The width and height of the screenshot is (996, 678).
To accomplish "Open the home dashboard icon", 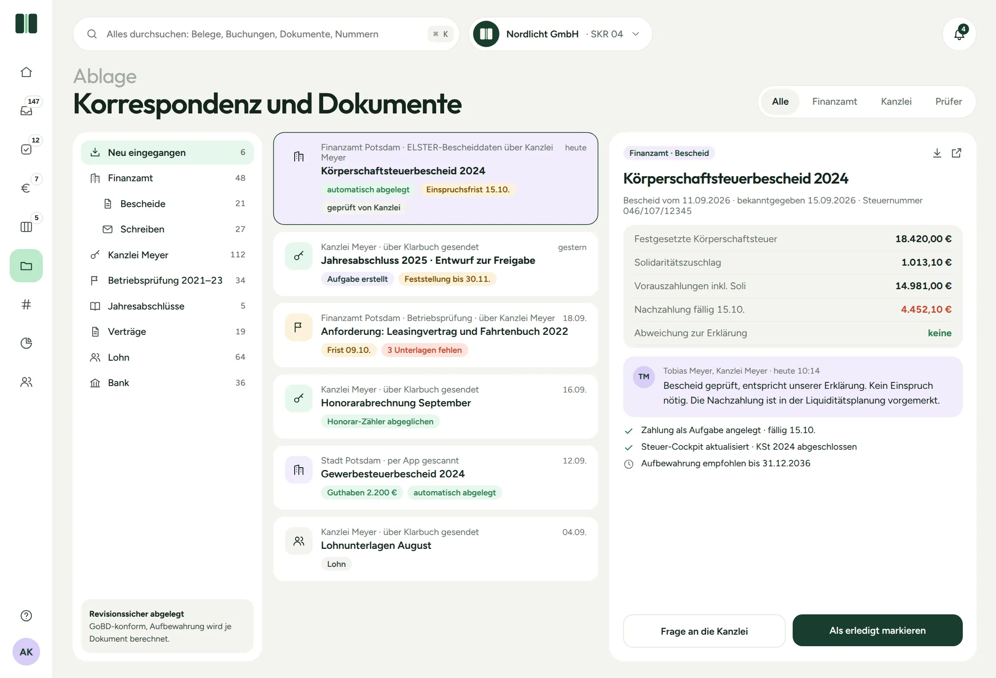I will pyautogui.click(x=26, y=72).
